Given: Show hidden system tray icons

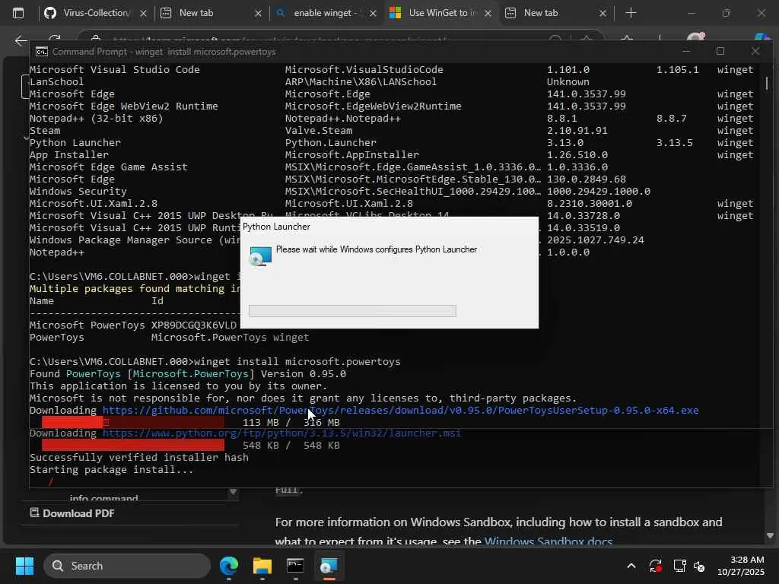Looking at the screenshot, I should [631, 566].
